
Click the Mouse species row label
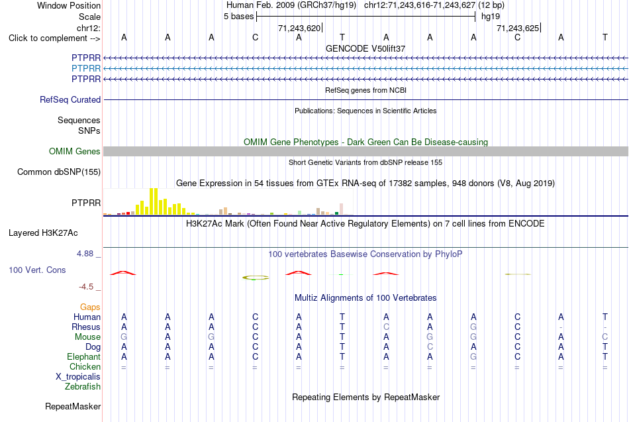coord(88,337)
